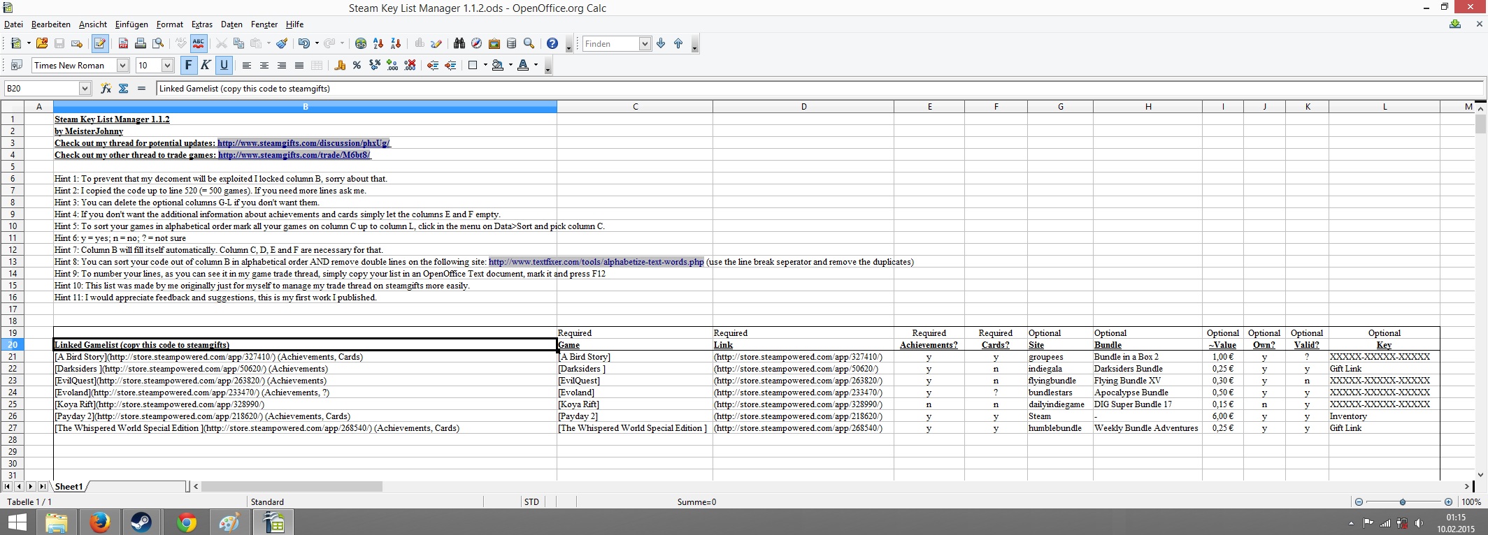Open the Zoom magnifier tool
1488x535 pixels.
pos(529,43)
